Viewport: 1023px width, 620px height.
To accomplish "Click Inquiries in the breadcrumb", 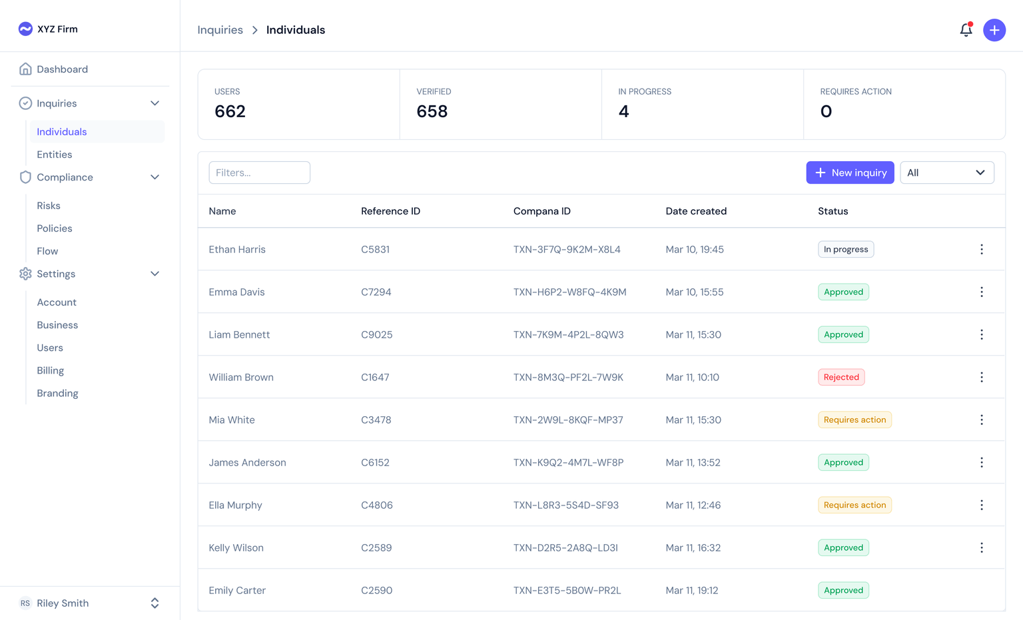I will click(220, 30).
